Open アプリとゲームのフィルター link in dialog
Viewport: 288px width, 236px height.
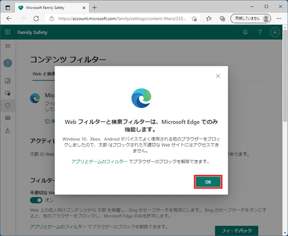click(x=99, y=162)
